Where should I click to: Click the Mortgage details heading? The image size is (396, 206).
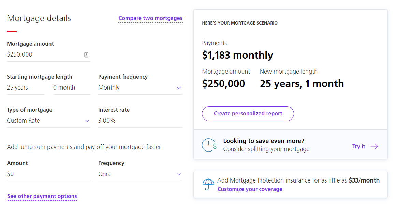pos(39,18)
